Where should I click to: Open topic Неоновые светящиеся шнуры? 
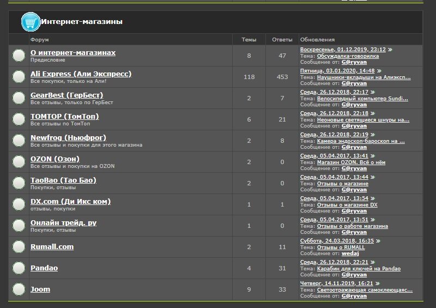[363, 120]
